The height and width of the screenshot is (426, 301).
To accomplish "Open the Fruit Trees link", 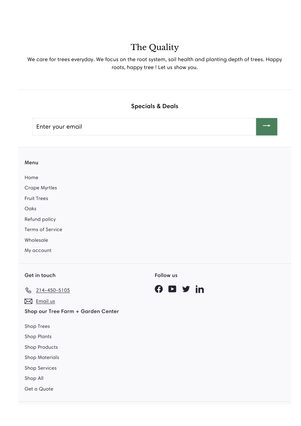I will tap(36, 198).
